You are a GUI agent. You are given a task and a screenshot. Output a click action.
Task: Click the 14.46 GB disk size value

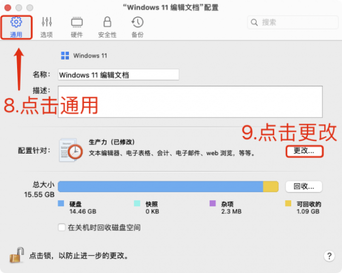[x=82, y=211]
